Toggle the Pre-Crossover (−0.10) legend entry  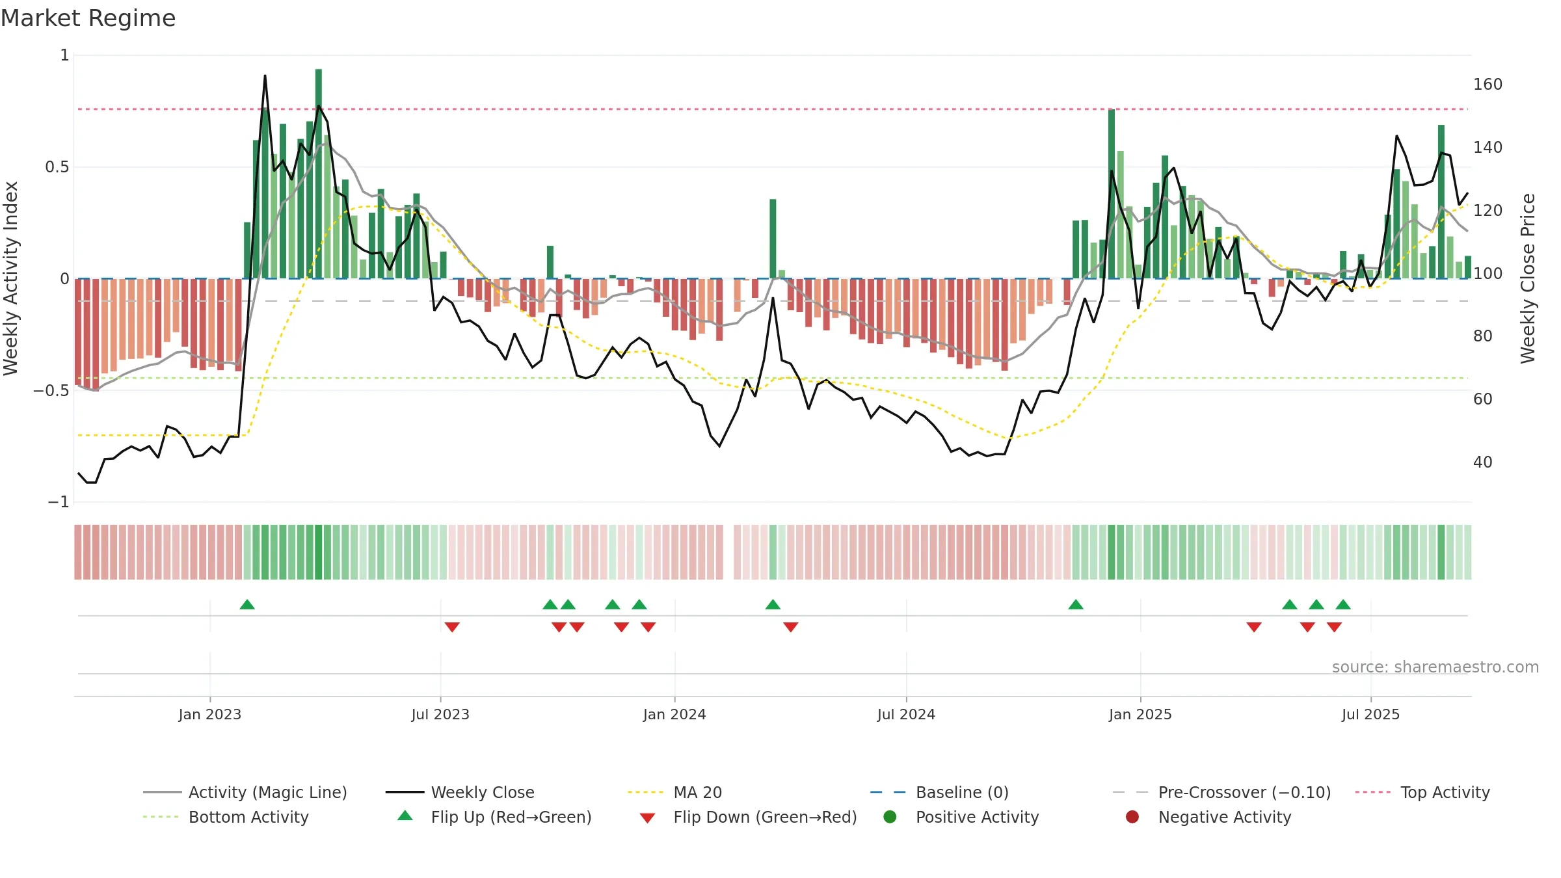click(x=1221, y=792)
